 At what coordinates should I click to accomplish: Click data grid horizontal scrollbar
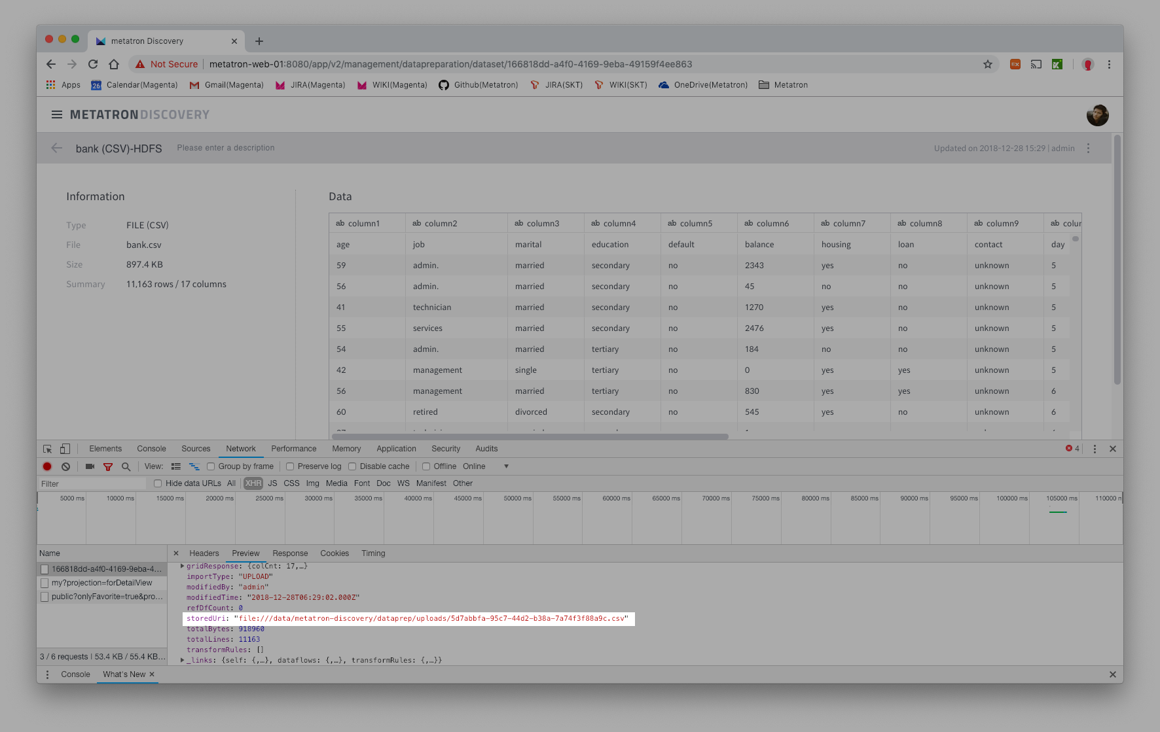click(530, 436)
